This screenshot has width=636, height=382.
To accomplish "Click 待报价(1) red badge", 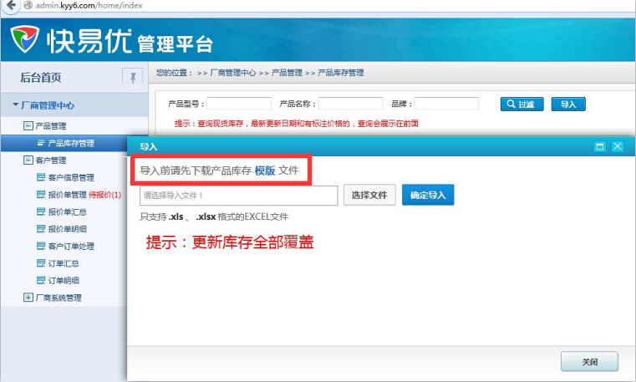I will click(x=105, y=195).
